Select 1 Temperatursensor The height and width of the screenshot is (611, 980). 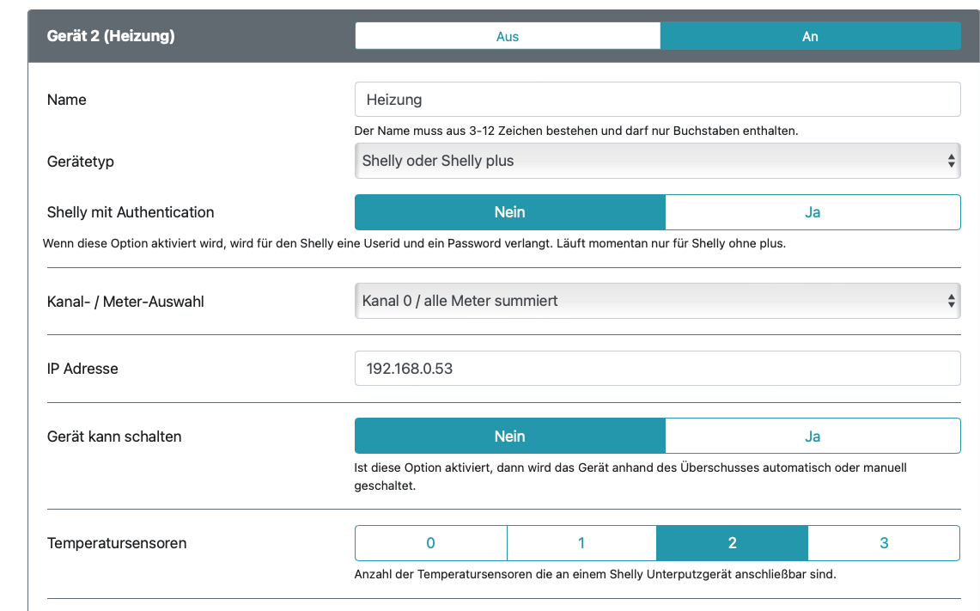[x=581, y=543]
